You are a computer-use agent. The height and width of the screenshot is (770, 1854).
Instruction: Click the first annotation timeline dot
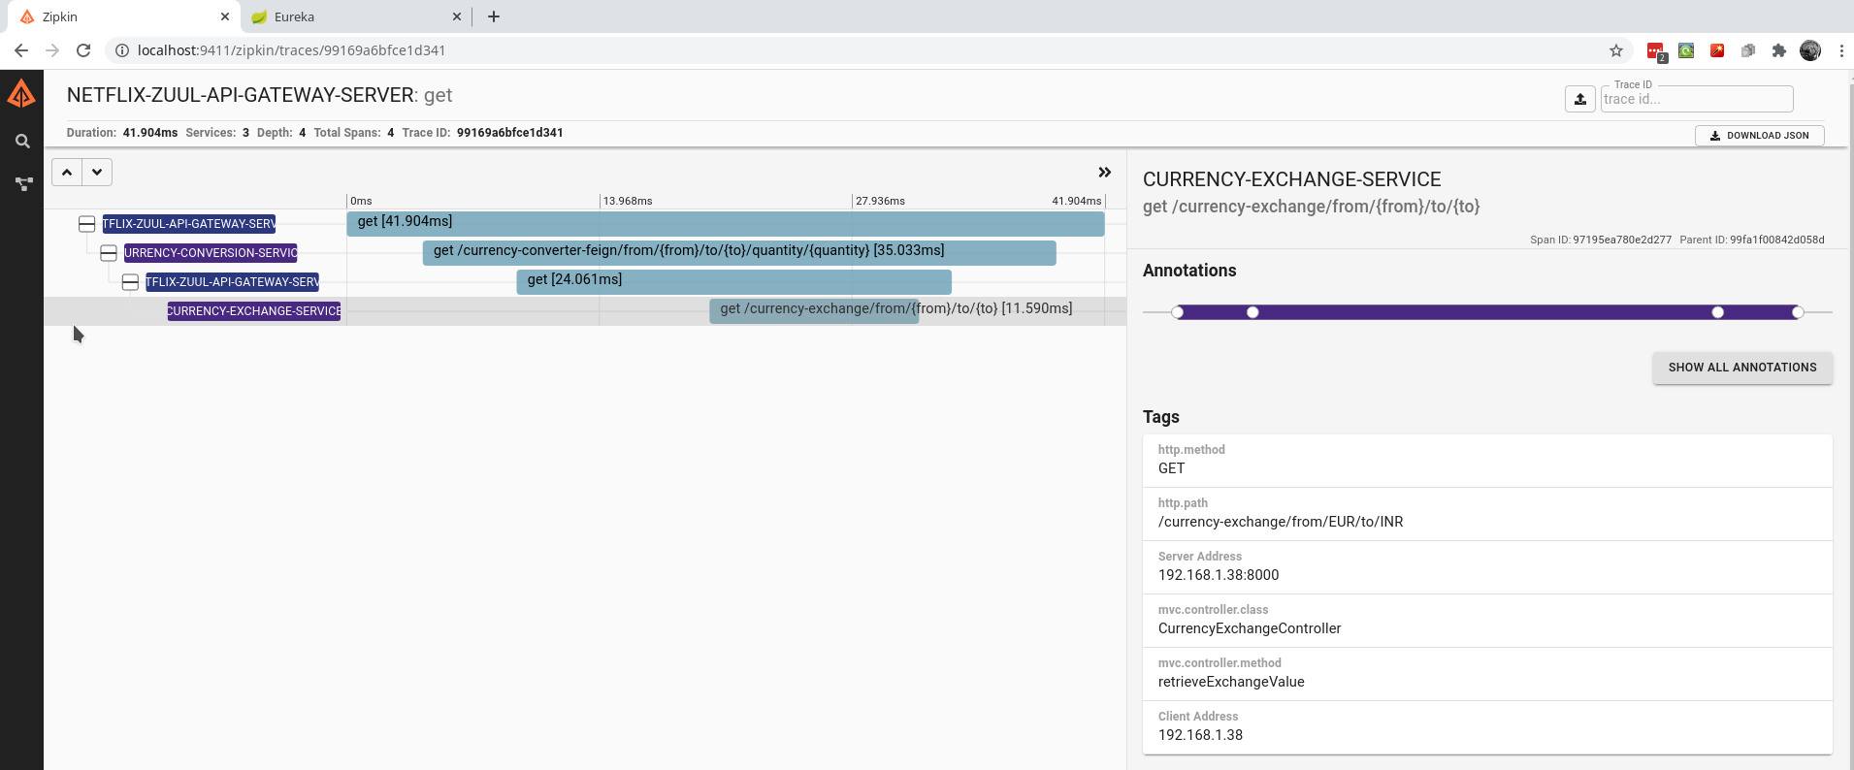(x=1178, y=312)
